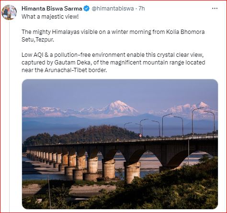The image size is (227, 213).
Task: Open the three-dot more options menu
Action: pos(215,9)
